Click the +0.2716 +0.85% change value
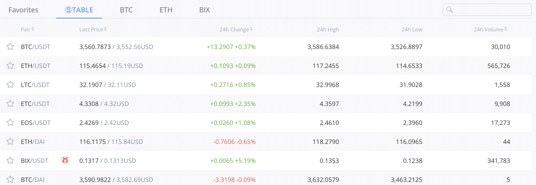This screenshot has width=536, height=185. (x=233, y=85)
